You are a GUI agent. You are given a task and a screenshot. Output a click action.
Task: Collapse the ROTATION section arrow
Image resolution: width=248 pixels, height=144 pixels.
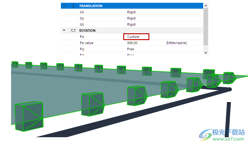click(x=64, y=31)
